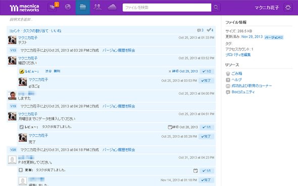This screenshot has width=298, height=186.
Task: Click the globe icon in header
Action: (68, 7)
